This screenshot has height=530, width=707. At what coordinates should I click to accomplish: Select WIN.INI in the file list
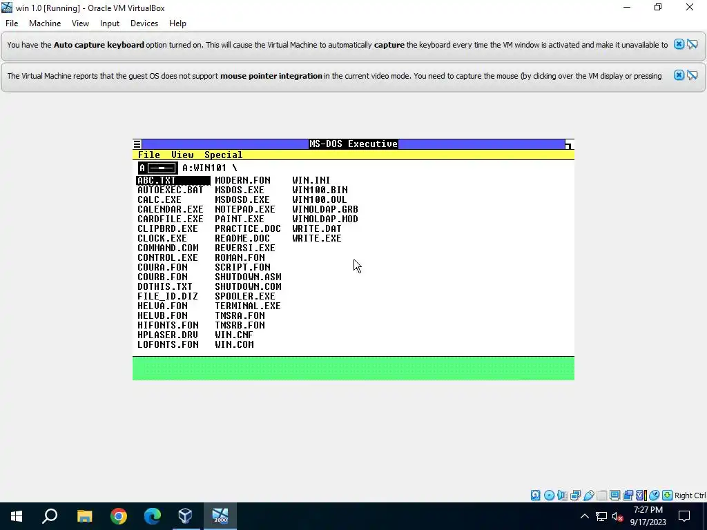click(x=311, y=180)
